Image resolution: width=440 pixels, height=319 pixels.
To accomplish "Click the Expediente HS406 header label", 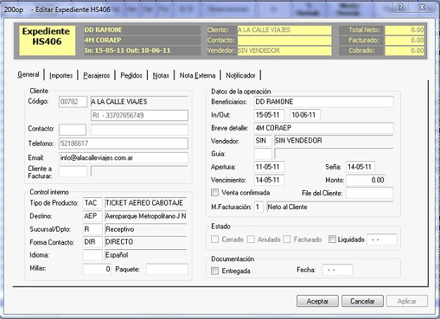I will [47, 40].
